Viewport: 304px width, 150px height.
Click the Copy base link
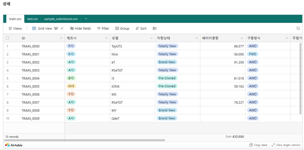coord(258,145)
